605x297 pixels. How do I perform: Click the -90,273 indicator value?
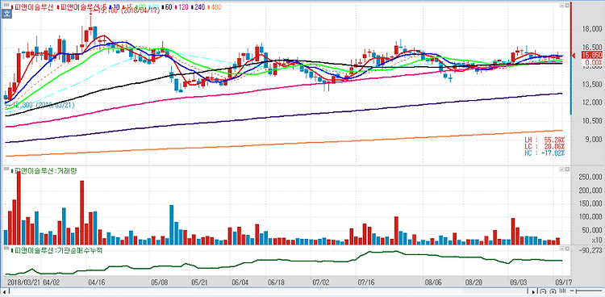tap(591, 250)
